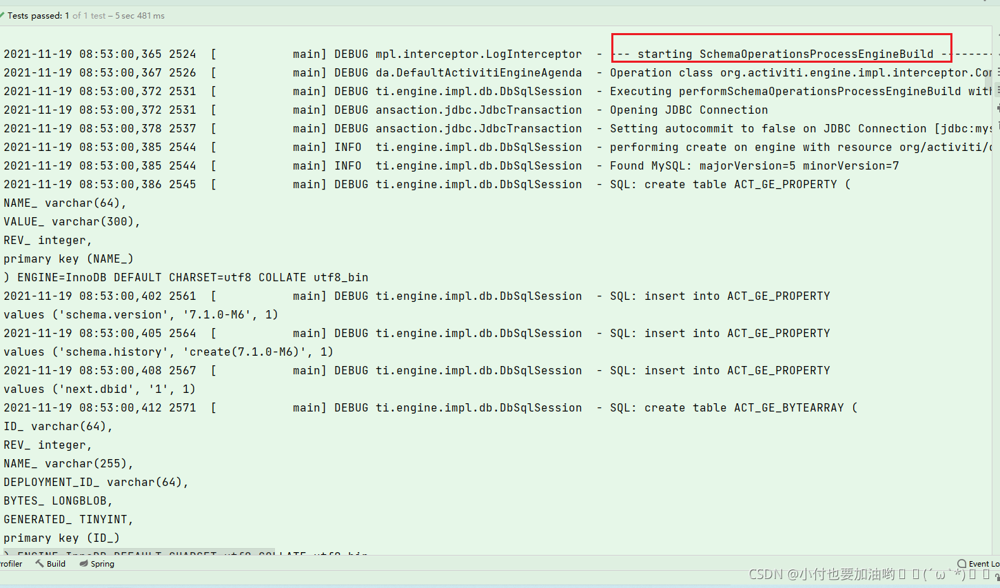Click the SQL insert message at 08:53:00,405
This screenshot has height=588, width=1000.
pos(720,333)
